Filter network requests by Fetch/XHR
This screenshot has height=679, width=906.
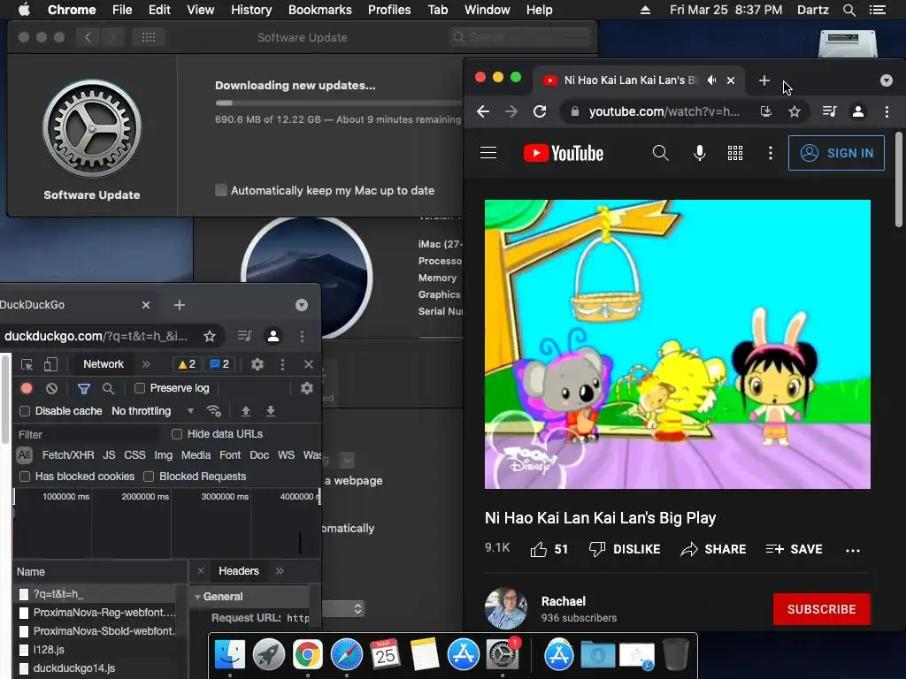pos(68,455)
